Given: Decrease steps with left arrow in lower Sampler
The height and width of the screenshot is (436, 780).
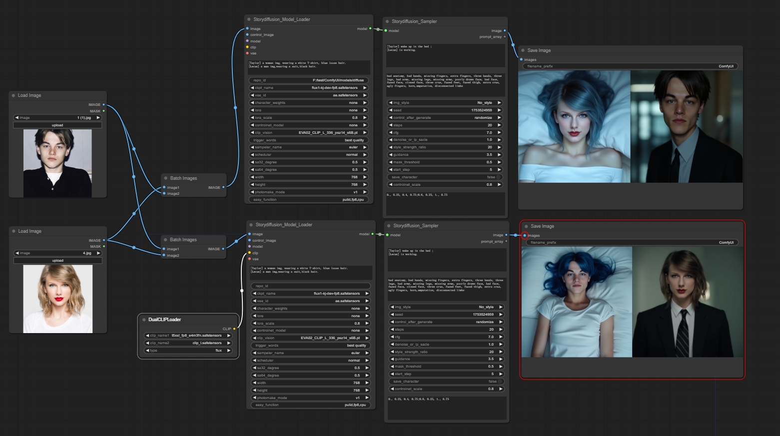Looking at the screenshot, I should pos(392,329).
